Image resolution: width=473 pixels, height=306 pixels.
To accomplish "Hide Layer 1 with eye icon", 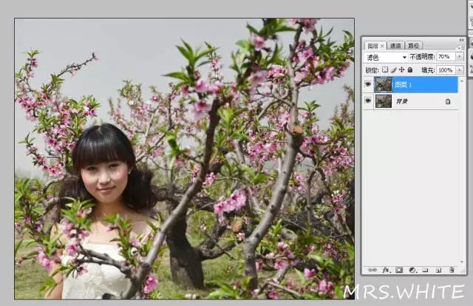I will [368, 84].
